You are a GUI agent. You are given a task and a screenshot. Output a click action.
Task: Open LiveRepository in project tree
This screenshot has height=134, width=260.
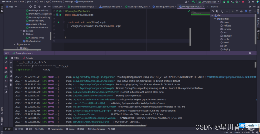(36, 21)
